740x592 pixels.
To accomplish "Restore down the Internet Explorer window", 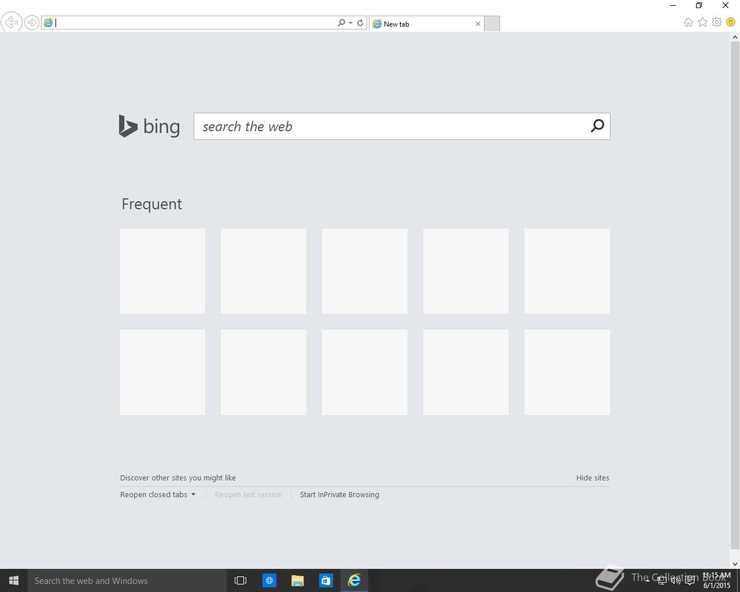I will tap(699, 6).
